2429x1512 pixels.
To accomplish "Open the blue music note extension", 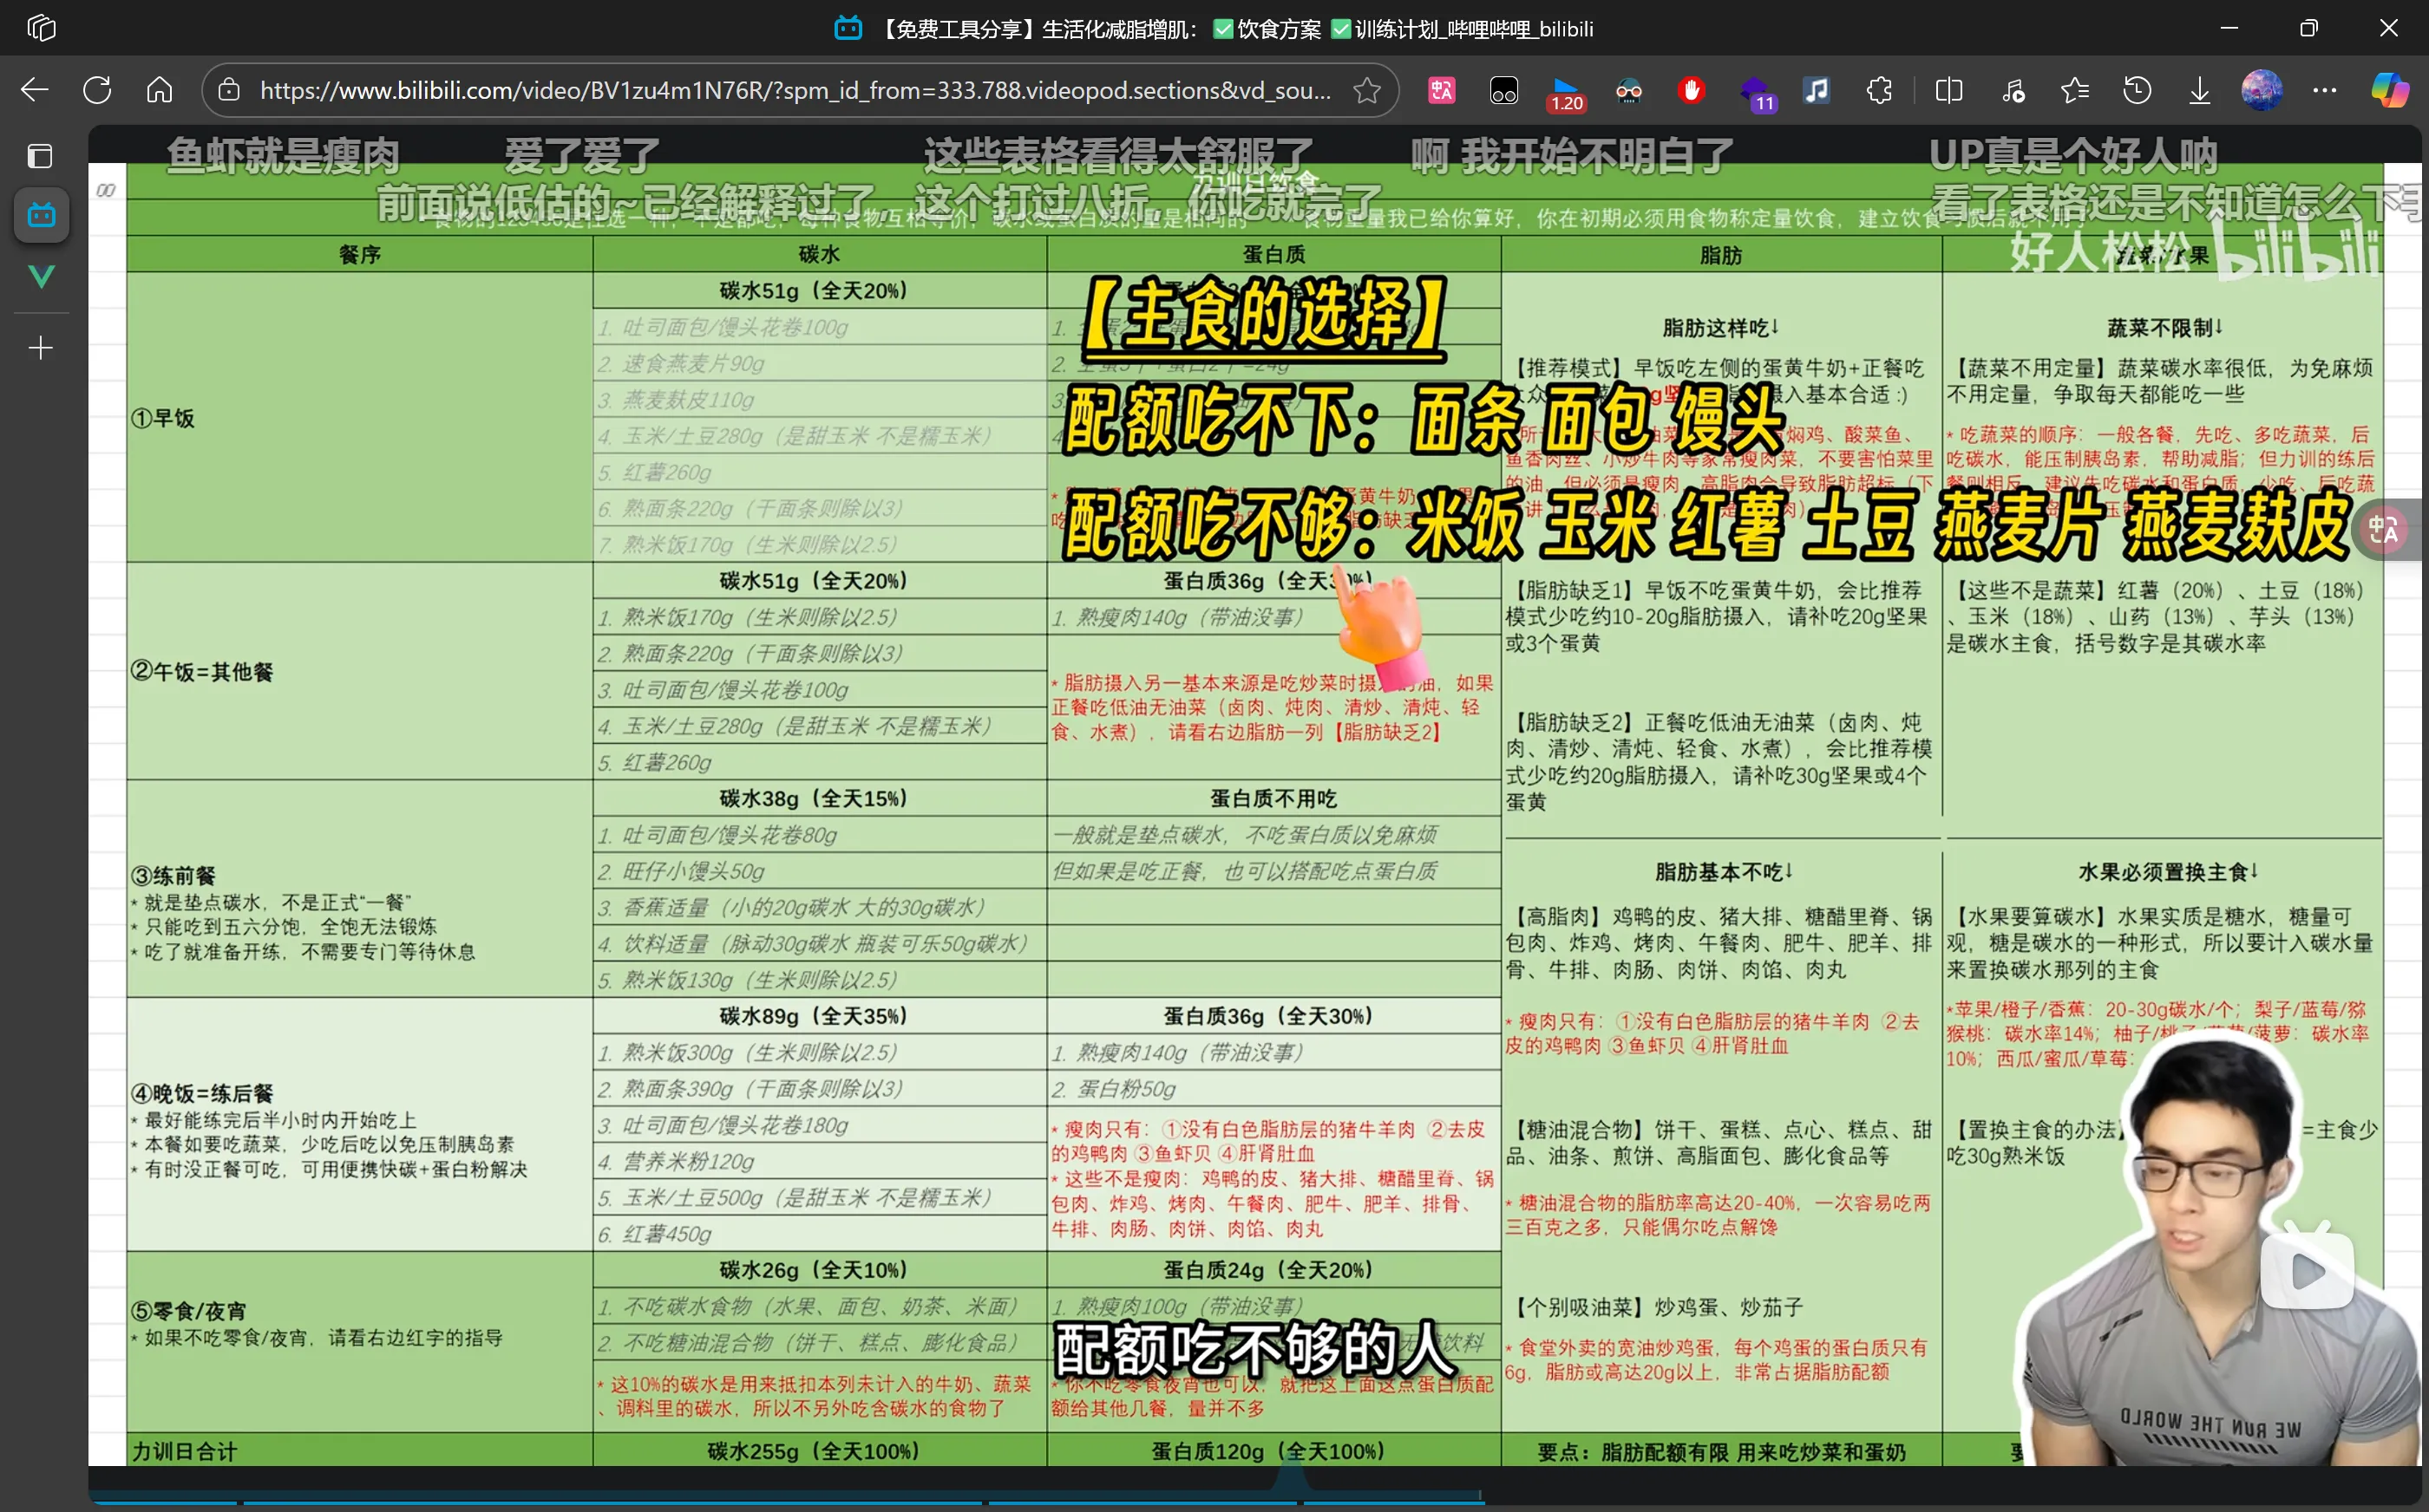I will tap(1817, 91).
